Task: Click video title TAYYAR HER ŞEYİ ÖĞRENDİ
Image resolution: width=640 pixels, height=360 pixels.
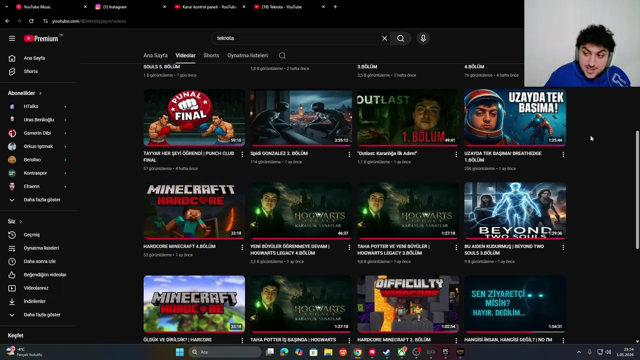Action: 187,156
